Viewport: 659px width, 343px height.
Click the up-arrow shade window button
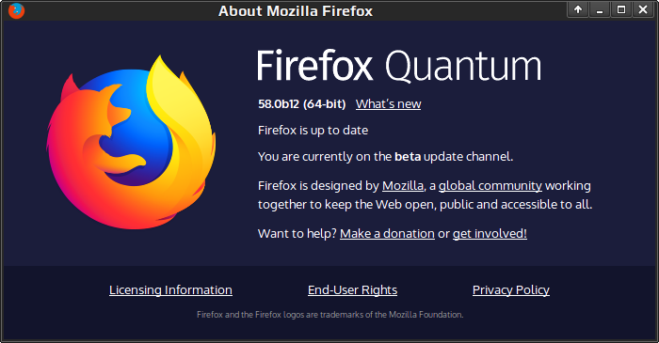pyautogui.click(x=578, y=9)
